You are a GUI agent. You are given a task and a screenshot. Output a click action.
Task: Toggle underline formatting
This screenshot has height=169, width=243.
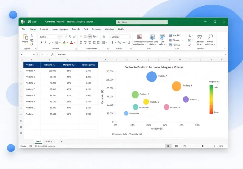49,42
